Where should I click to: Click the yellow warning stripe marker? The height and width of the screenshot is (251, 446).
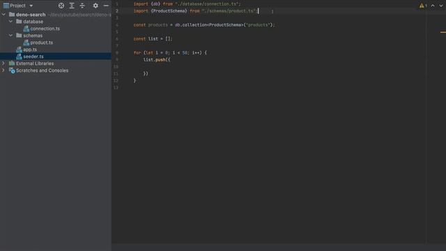[443, 32]
